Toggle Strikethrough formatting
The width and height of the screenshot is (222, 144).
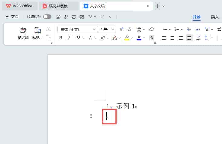coord(90,38)
